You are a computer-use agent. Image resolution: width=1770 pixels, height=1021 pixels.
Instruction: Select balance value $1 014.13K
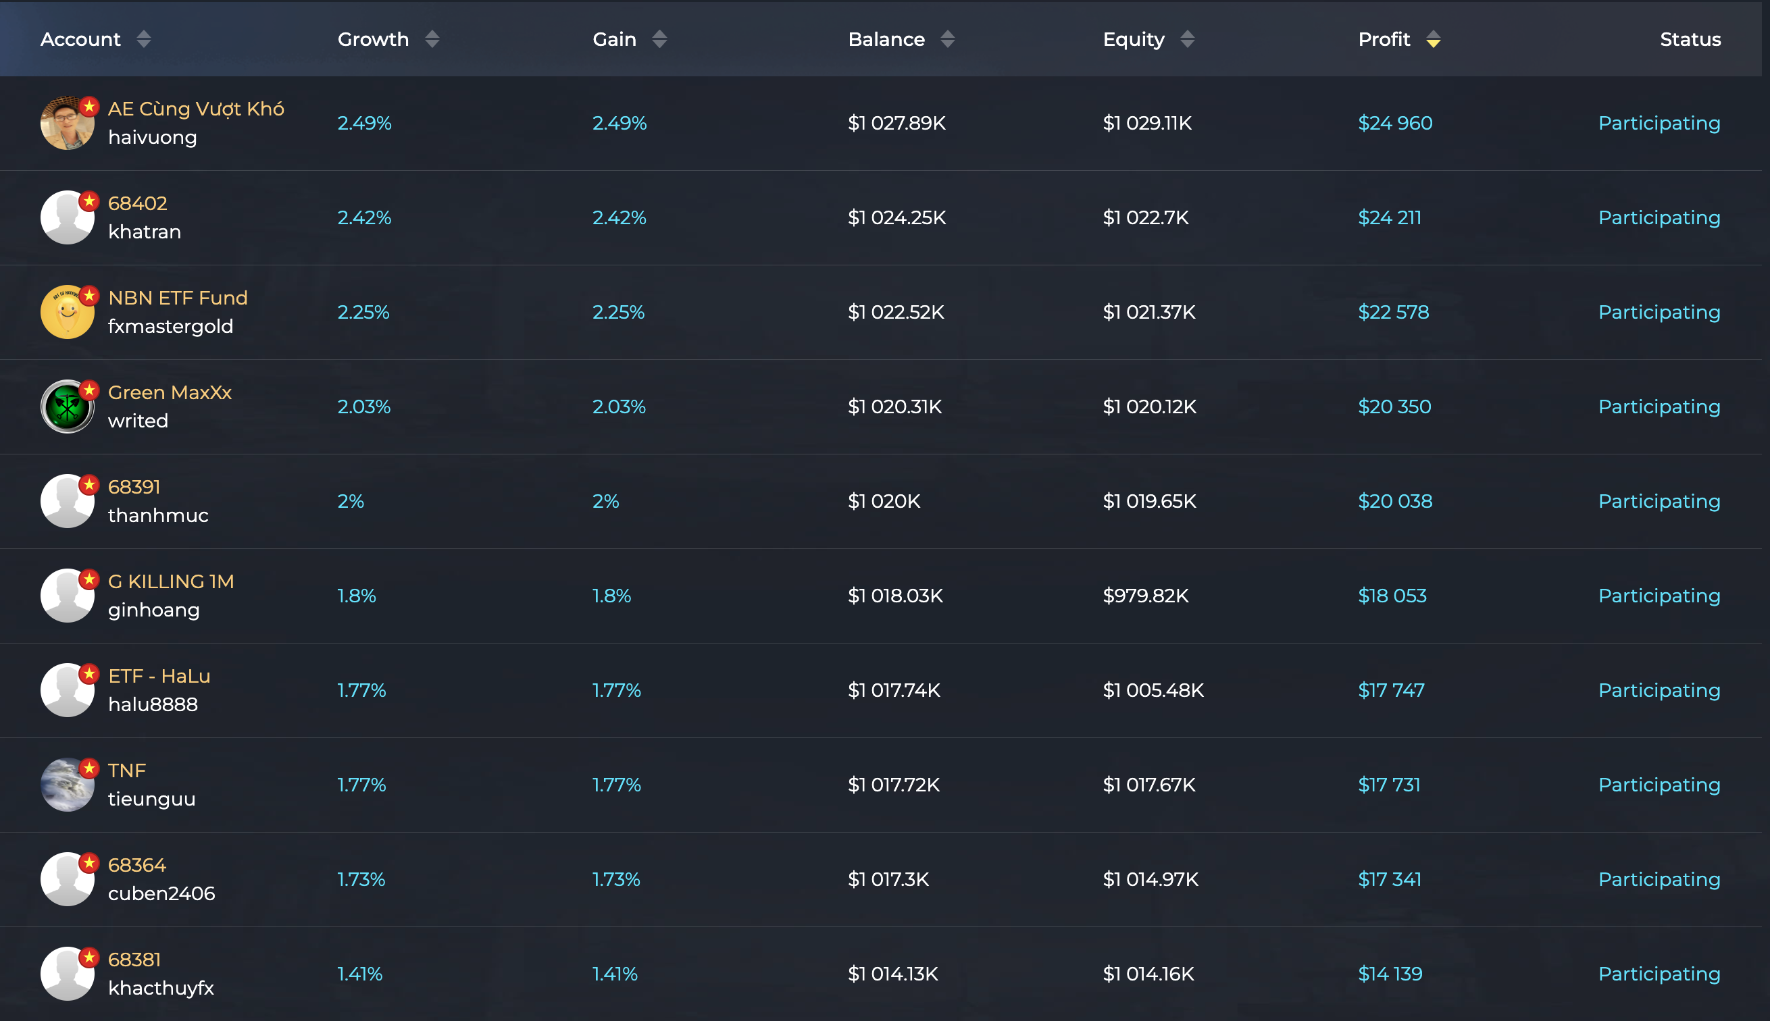[893, 974]
